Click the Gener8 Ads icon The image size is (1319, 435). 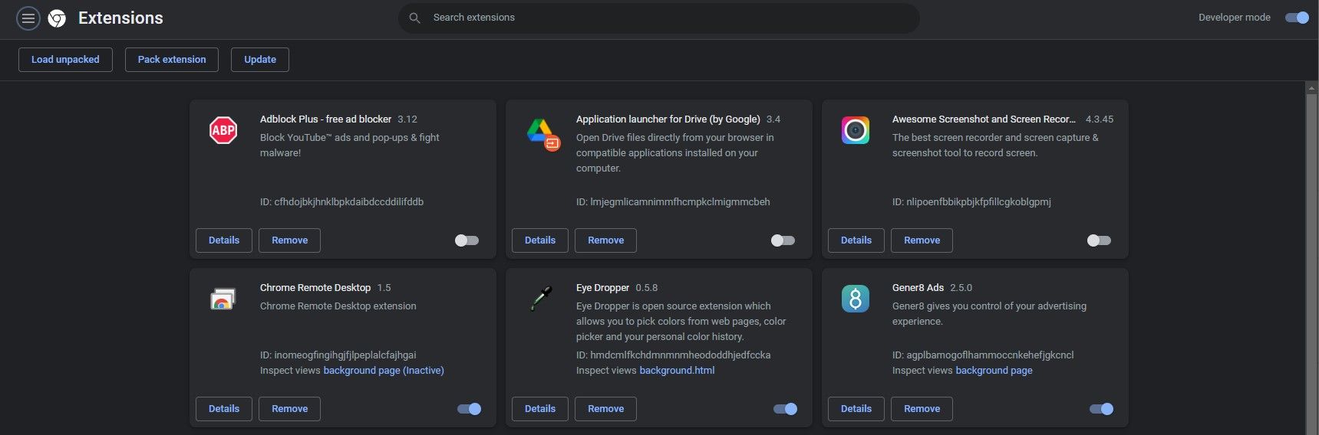856,299
